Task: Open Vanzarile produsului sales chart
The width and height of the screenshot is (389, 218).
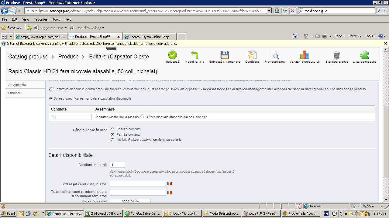Action: click(x=304, y=55)
